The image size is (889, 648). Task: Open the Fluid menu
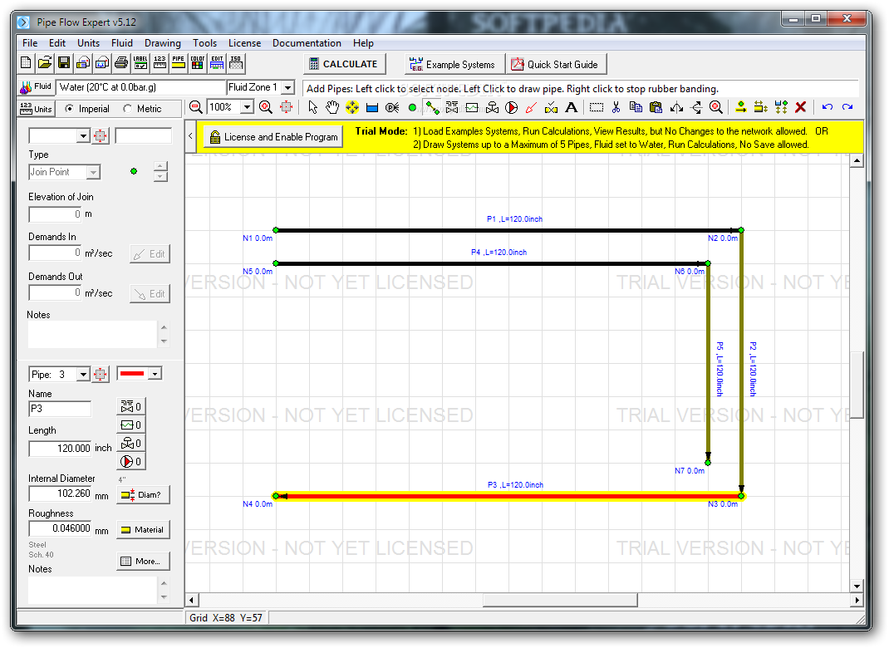(122, 43)
